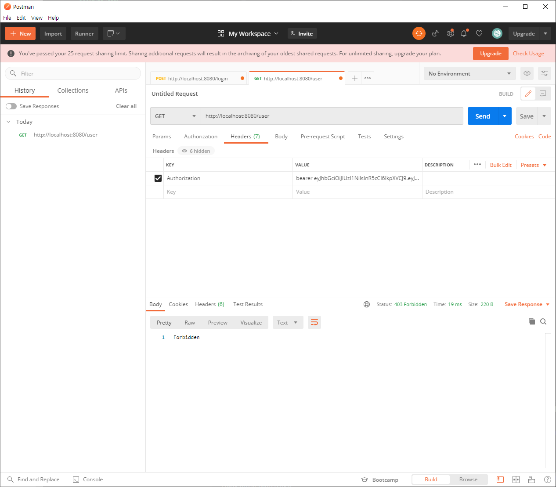
Task: Click the heart icon in header
Action: 479,33
